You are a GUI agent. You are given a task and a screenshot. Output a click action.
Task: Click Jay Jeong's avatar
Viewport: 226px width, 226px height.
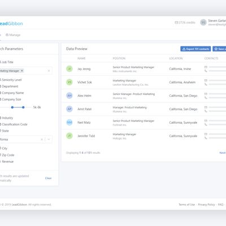pyautogui.click(x=69, y=69)
